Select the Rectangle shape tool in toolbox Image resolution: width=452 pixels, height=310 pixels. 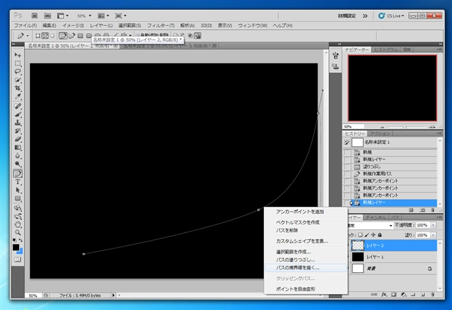point(17,198)
